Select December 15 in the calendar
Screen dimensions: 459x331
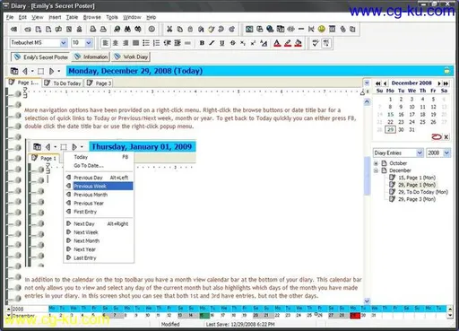pyautogui.click(x=390, y=115)
